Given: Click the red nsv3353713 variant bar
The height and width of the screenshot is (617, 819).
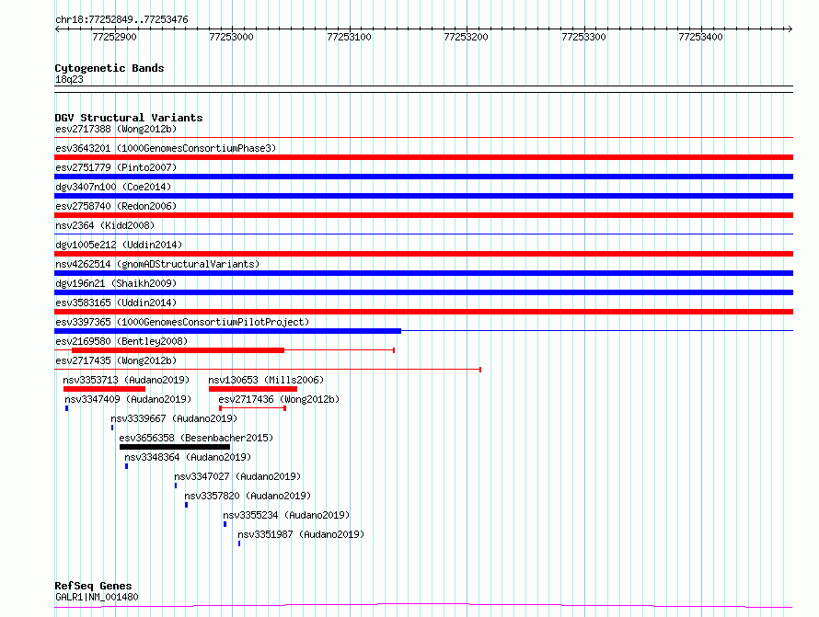Looking at the screenshot, I should tap(104, 389).
